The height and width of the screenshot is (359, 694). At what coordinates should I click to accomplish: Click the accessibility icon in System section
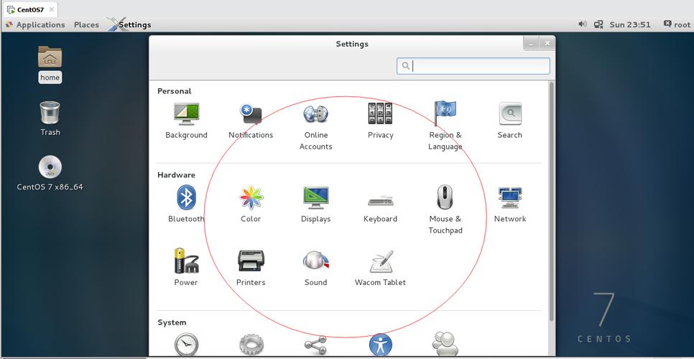tap(380, 345)
